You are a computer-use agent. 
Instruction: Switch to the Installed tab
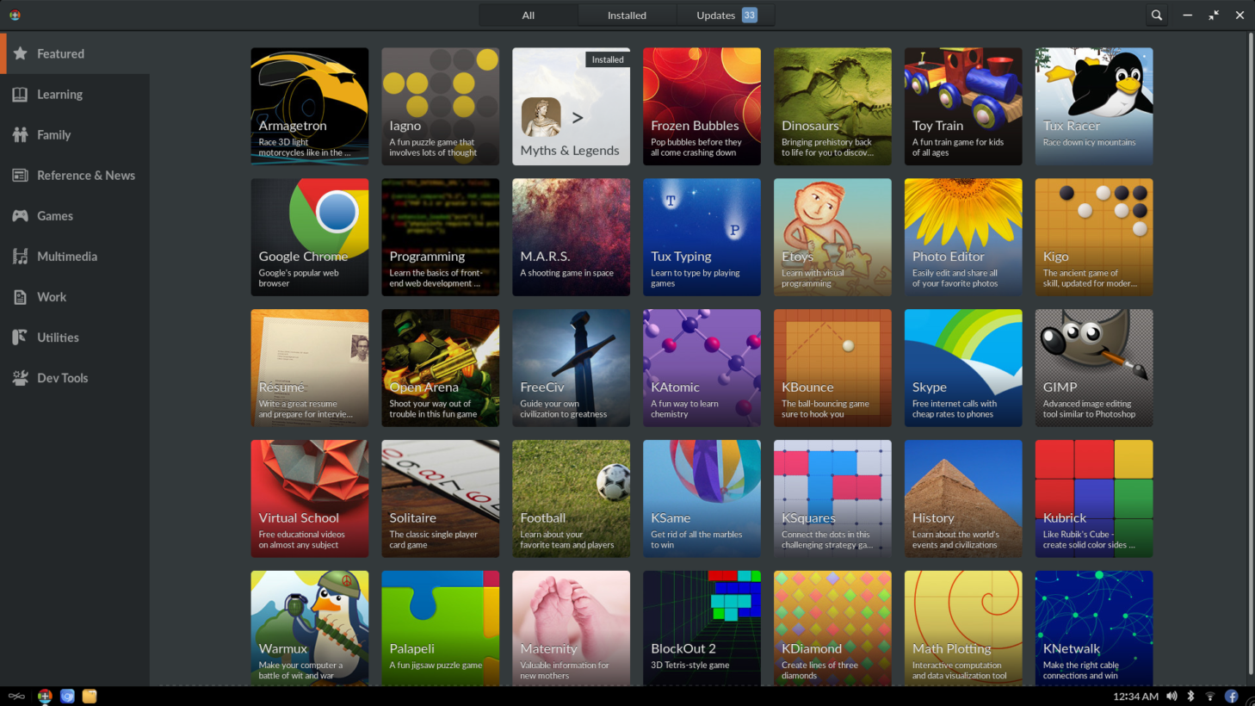627,15
